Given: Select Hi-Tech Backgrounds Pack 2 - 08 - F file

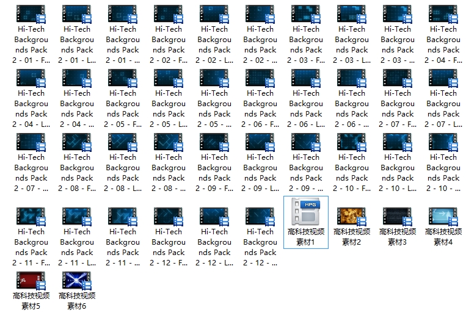Looking at the screenshot, I should pos(76,142).
